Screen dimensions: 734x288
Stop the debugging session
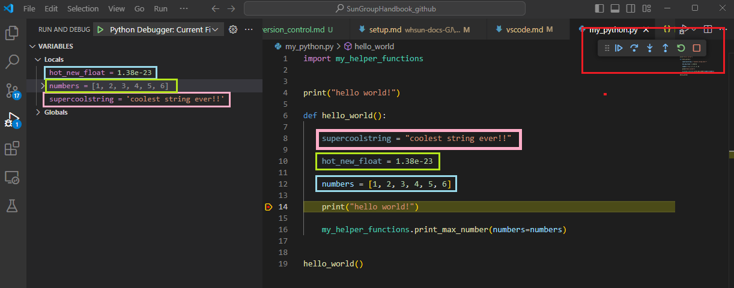(697, 48)
